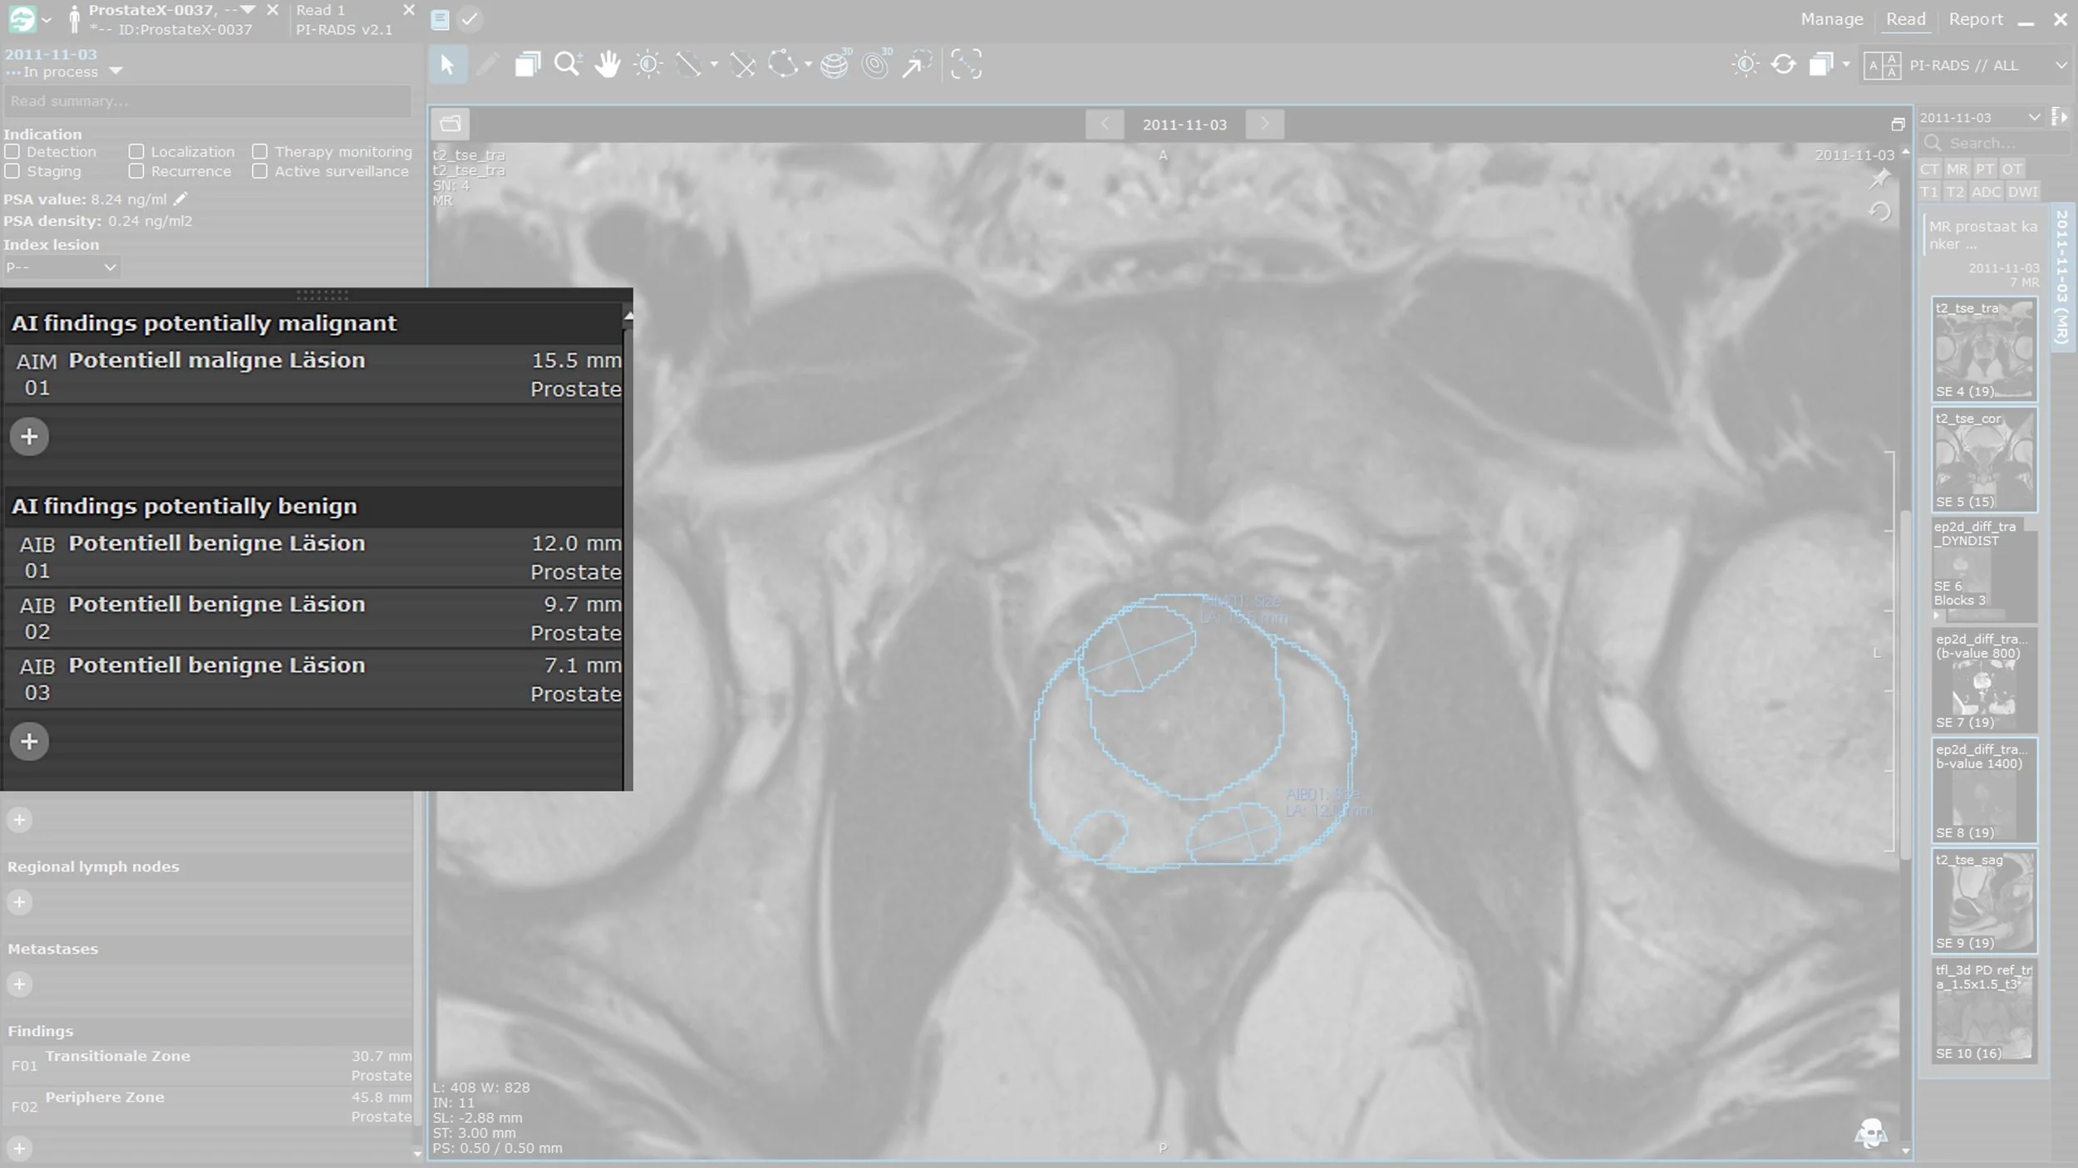2078x1168 pixels.
Task: Activate the Pan hand tool
Action: 608,65
